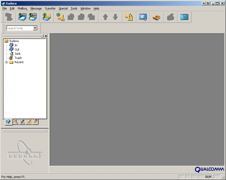Switch to the Signatures notepad tab
The width and height of the screenshot is (226, 180).
click(x=29, y=122)
